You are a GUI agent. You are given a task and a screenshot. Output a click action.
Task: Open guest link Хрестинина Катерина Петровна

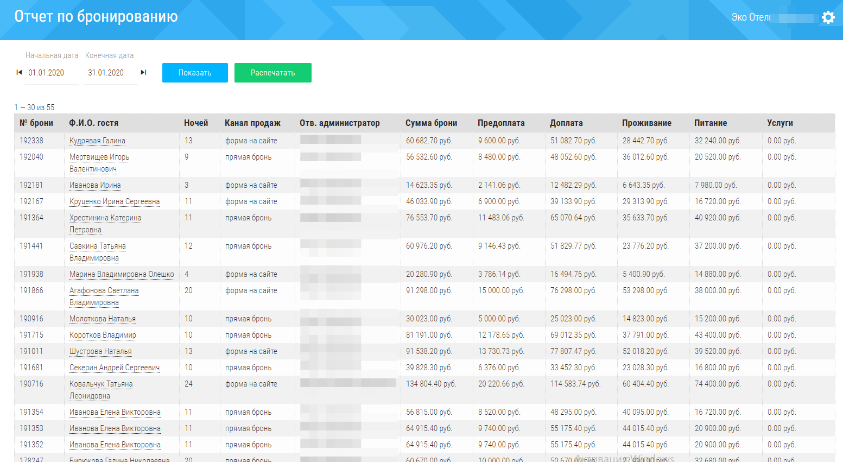tap(105, 224)
